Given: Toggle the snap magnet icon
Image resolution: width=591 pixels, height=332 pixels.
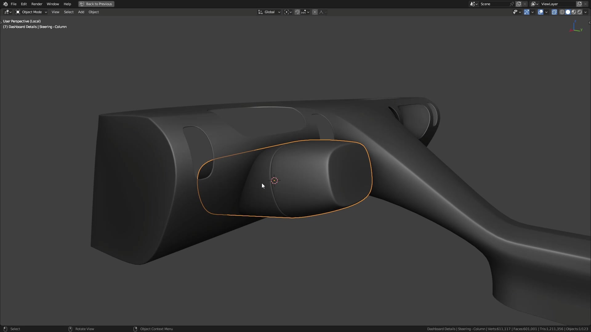Looking at the screenshot, I should click(297, 12).
